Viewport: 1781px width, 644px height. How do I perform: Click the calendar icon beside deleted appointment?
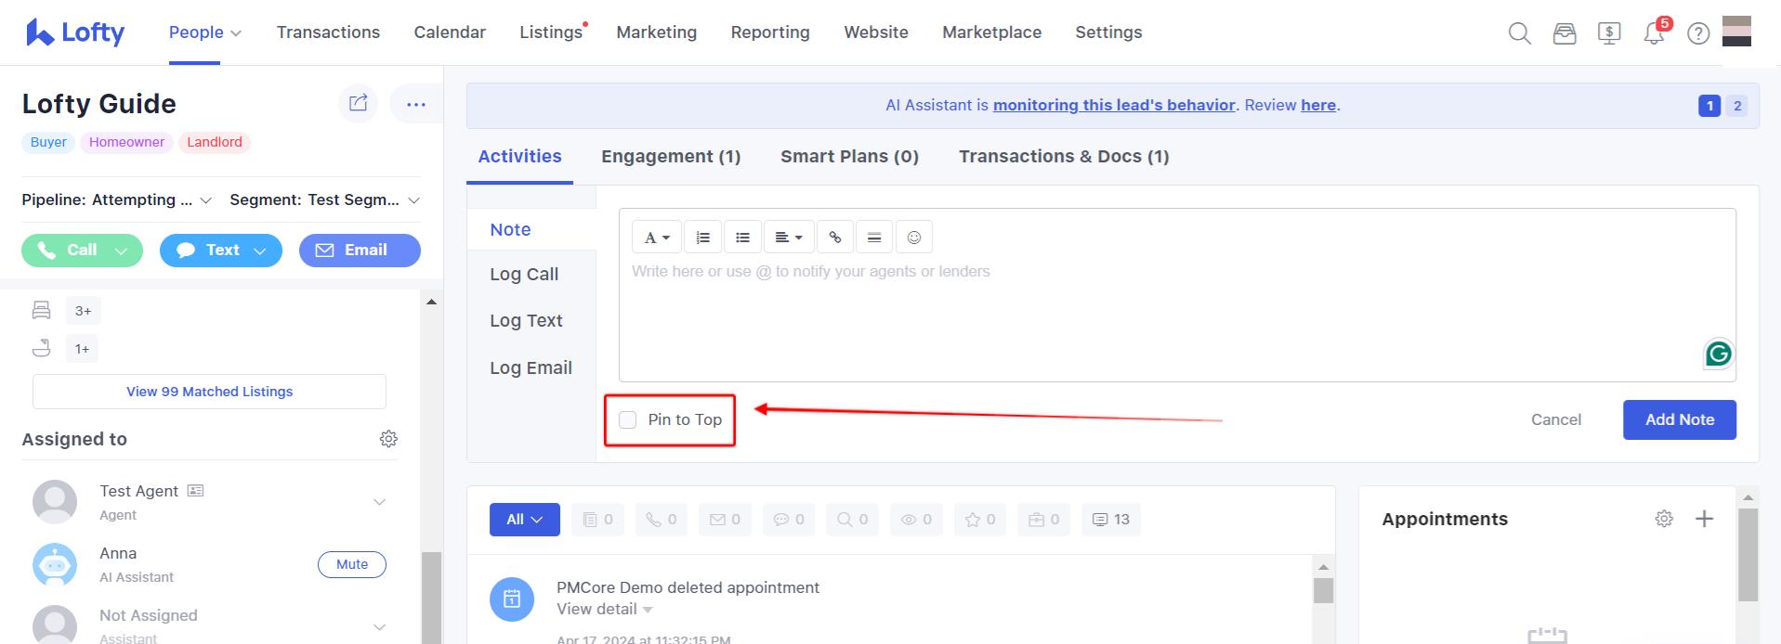[512, 599]
